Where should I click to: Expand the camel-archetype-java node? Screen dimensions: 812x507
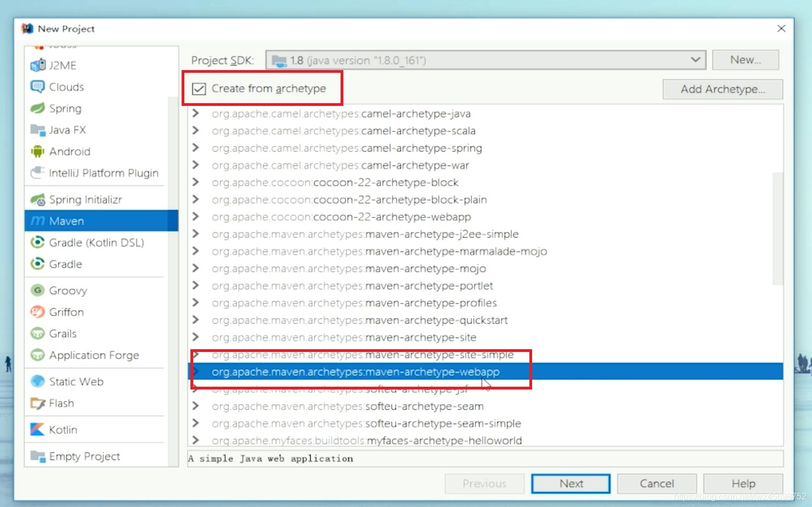coord(195,113)
